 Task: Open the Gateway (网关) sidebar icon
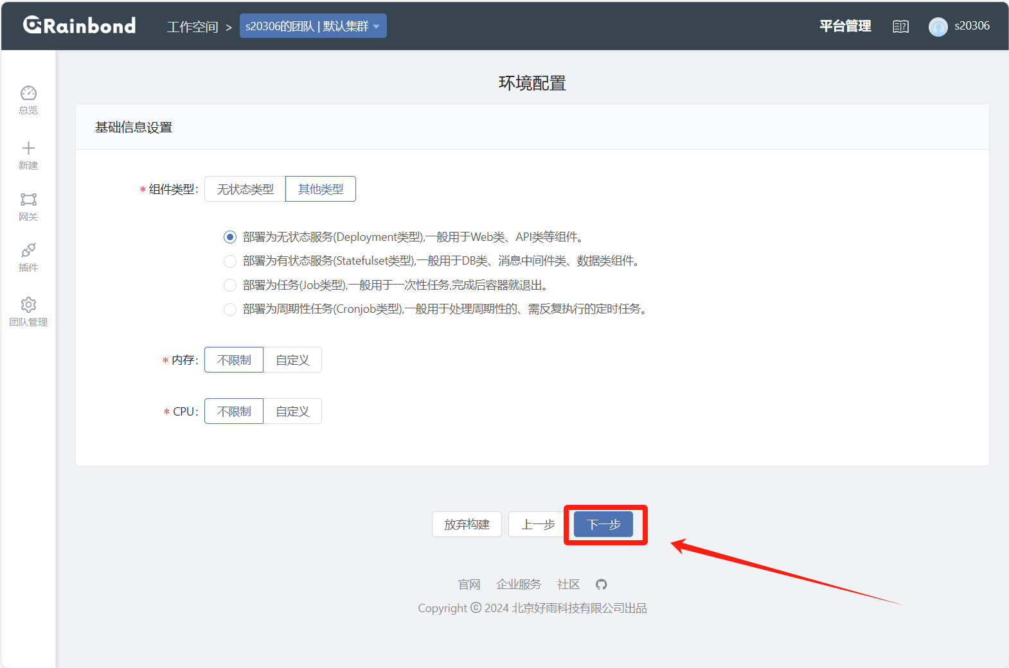[28, 200]
